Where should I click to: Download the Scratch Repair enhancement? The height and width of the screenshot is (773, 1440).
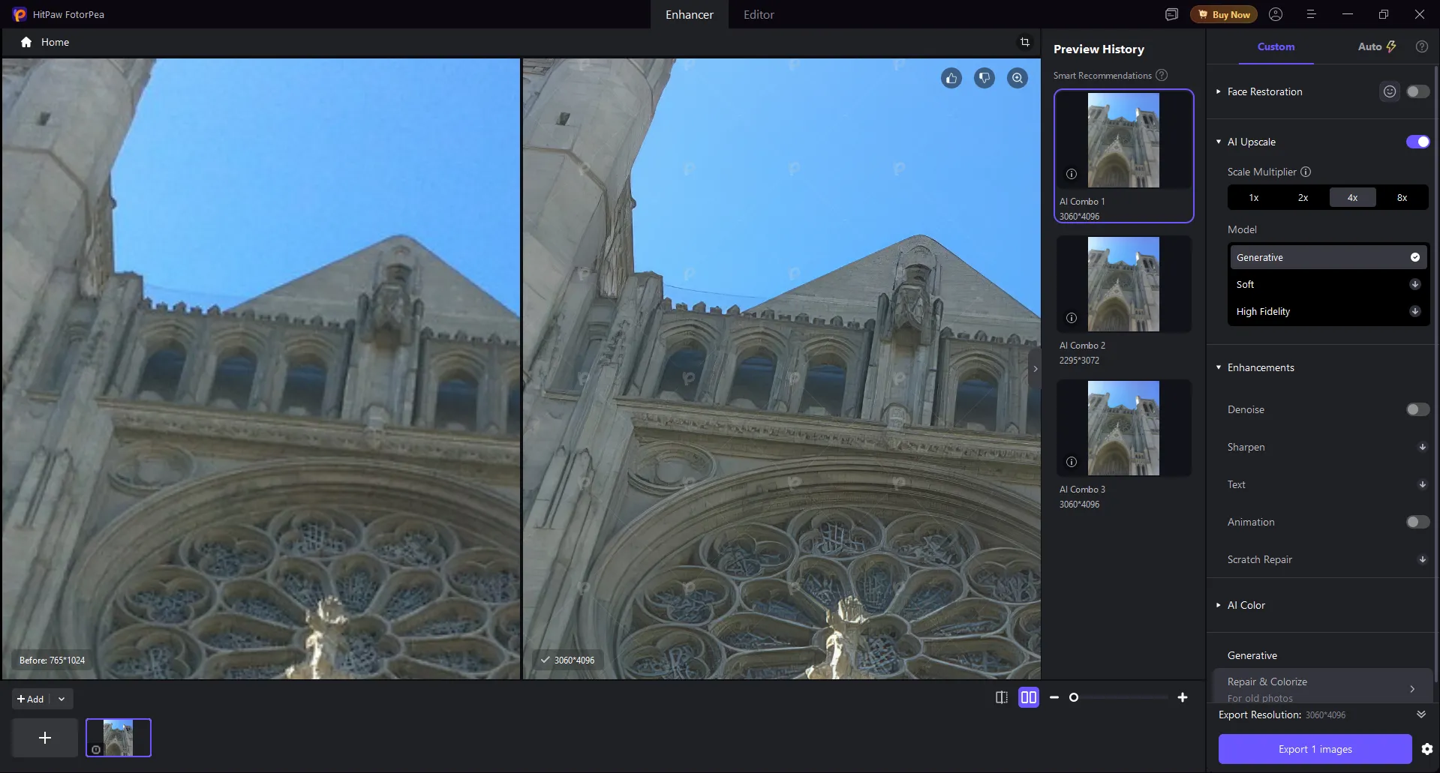[x=1422, y=559]
